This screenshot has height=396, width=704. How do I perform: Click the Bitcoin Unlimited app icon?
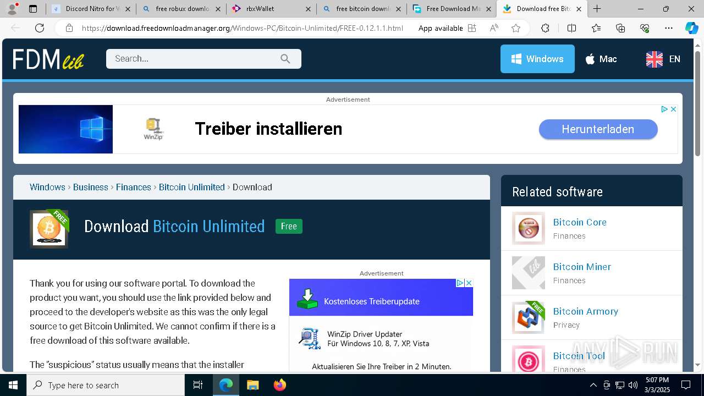49,229
